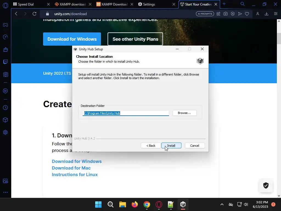Viewport: 281px width, 211px height.
Task: Click the privacy shield badge on page
Action: tap(266, 185)
